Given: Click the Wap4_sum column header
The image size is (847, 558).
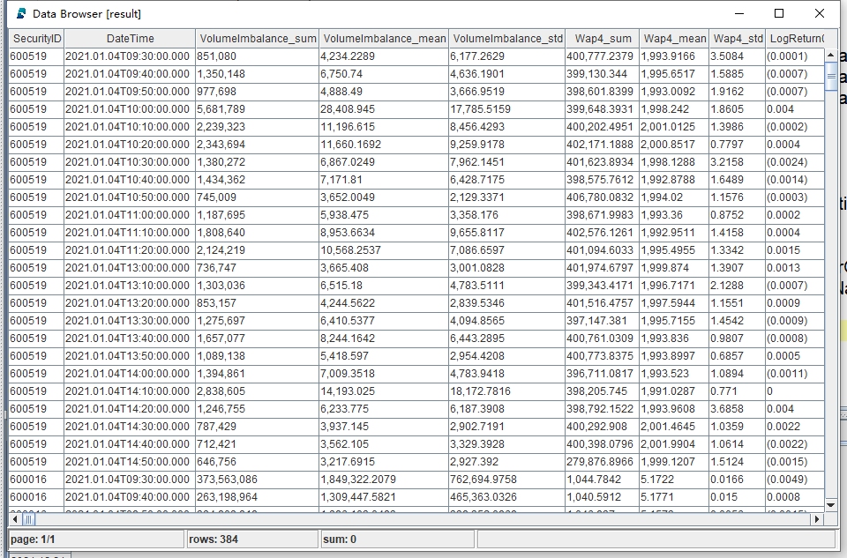Looking at the screenshot, I should coord(601,39).
